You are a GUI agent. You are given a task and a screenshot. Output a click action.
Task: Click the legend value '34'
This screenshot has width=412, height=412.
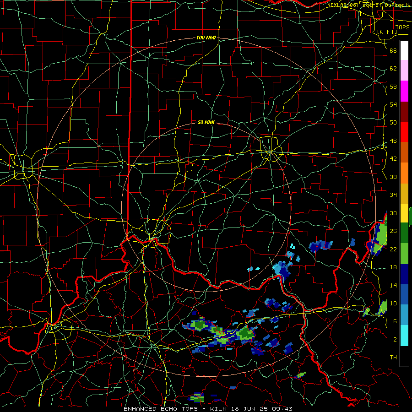[393, 195]
